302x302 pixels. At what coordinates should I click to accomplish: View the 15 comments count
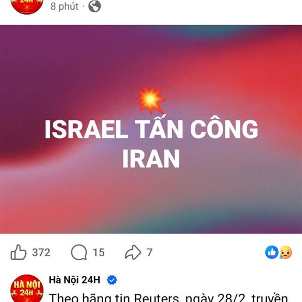coord(99,252)
